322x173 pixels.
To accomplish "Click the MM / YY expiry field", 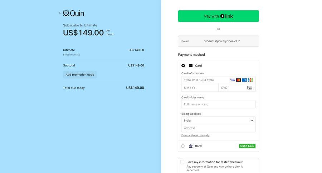I will (x=200, y=88).
